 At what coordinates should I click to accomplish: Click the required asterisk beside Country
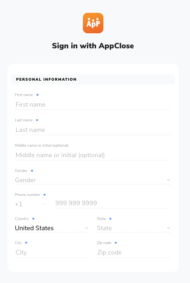tap(33, 219)
